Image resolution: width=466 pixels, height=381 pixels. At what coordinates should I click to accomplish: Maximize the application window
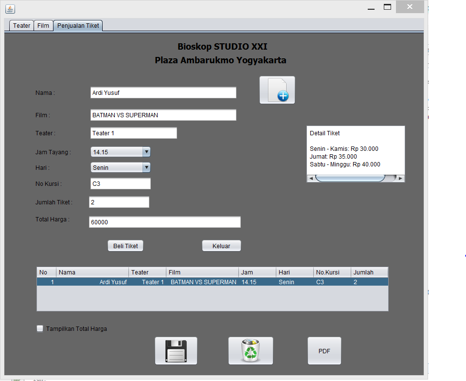387,7
